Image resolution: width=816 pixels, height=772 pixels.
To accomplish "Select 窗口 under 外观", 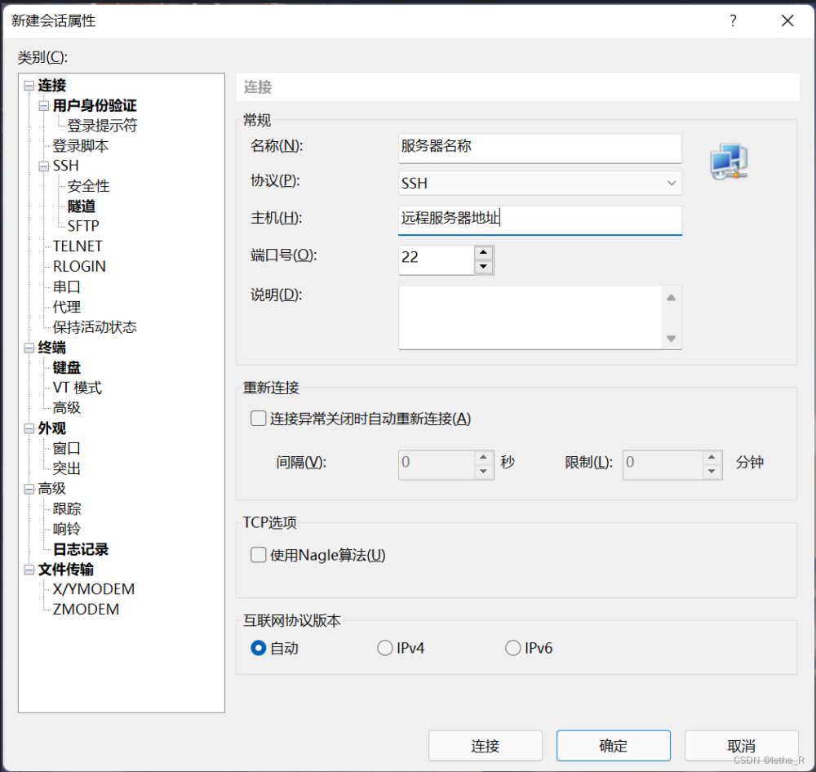I will pyautogui.click(x=67, y=448).
